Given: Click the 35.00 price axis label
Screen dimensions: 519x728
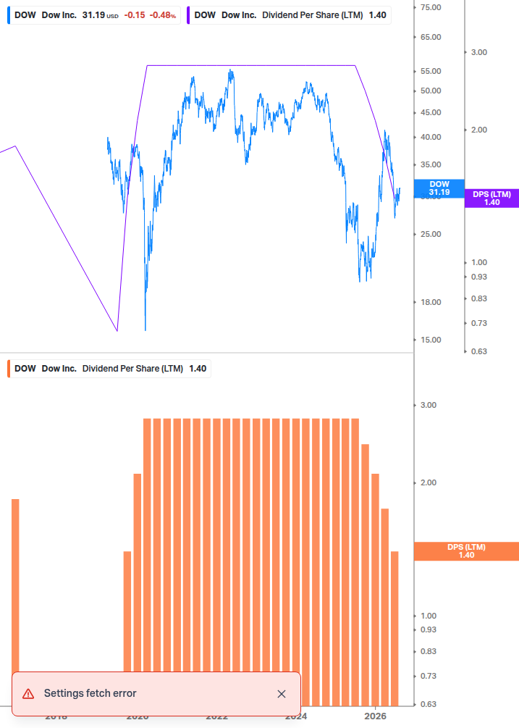Looking at the screenshot, I should [431, 164].
